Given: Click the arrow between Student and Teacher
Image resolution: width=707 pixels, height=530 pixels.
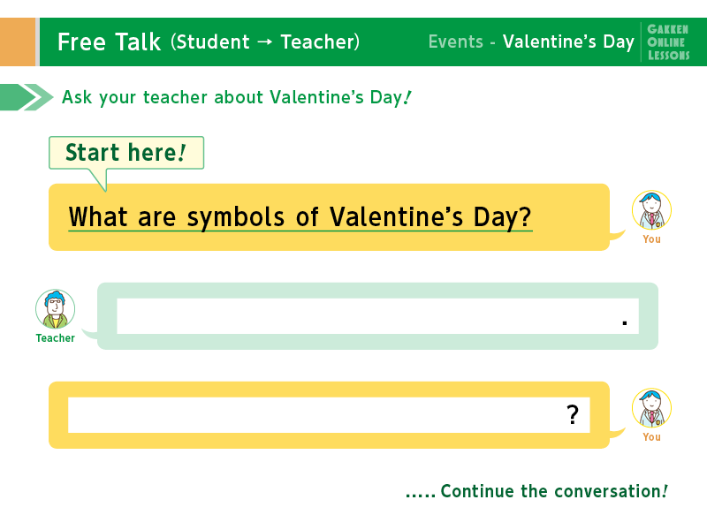Looking at the screenshot, I should coord(265,42).
